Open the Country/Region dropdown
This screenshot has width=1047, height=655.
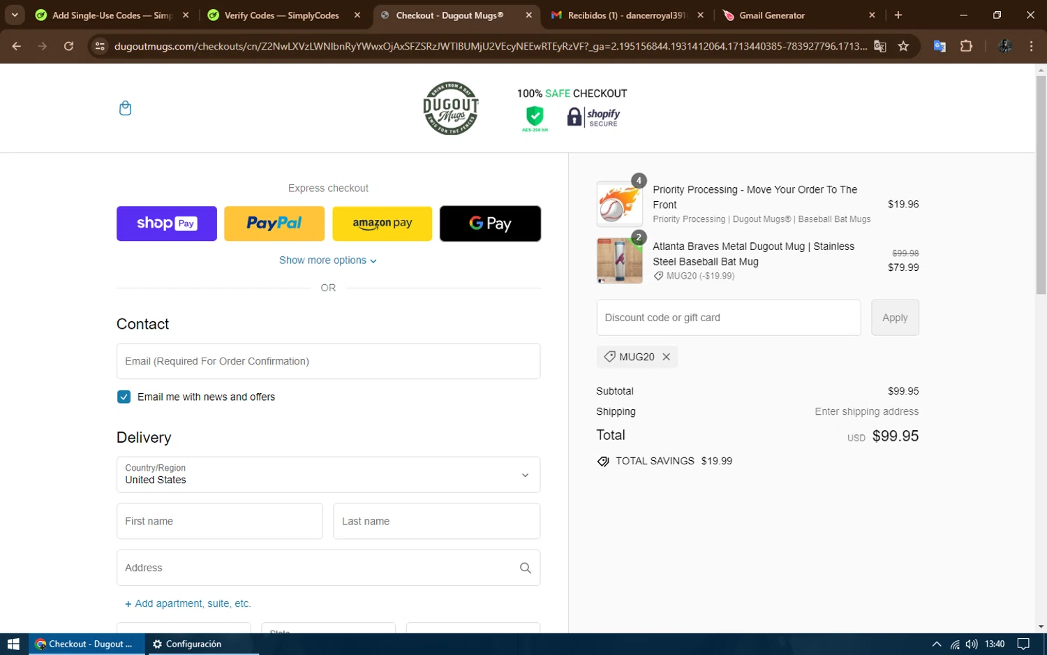(328, 475)
